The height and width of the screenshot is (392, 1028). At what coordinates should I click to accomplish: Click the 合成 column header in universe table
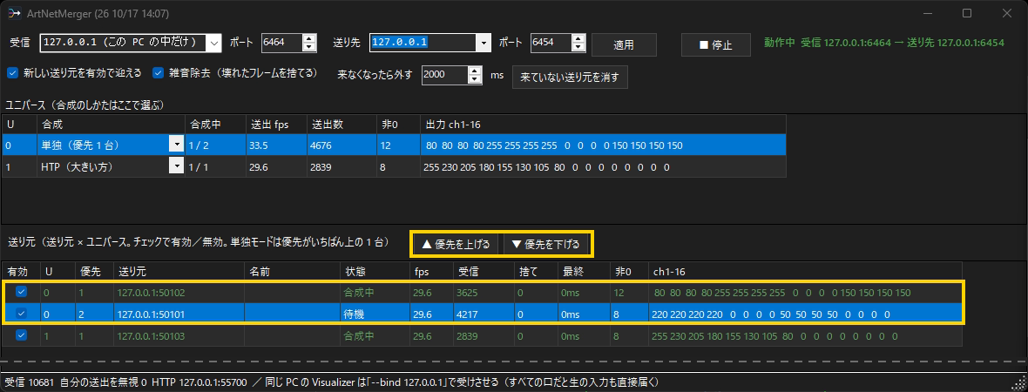click(112, 124)
